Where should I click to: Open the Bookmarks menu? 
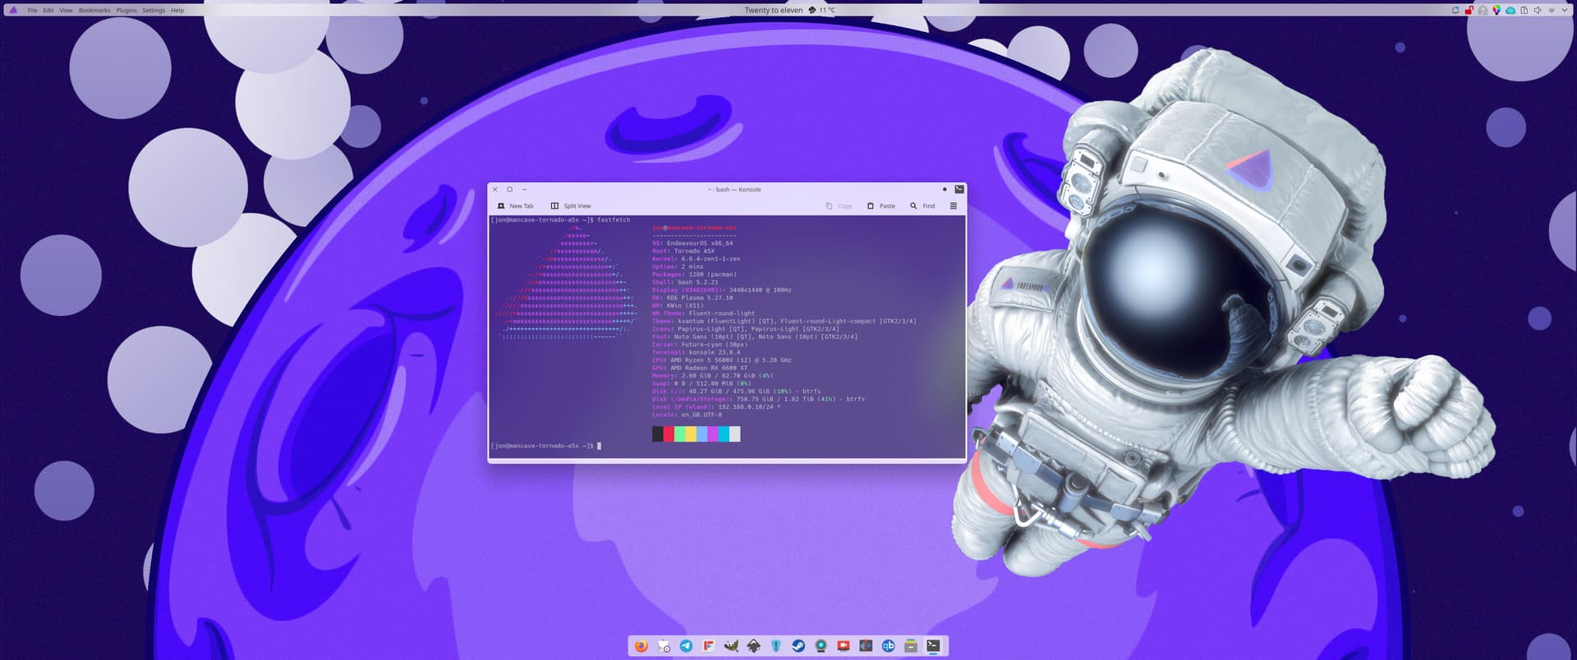click(94, 11)
